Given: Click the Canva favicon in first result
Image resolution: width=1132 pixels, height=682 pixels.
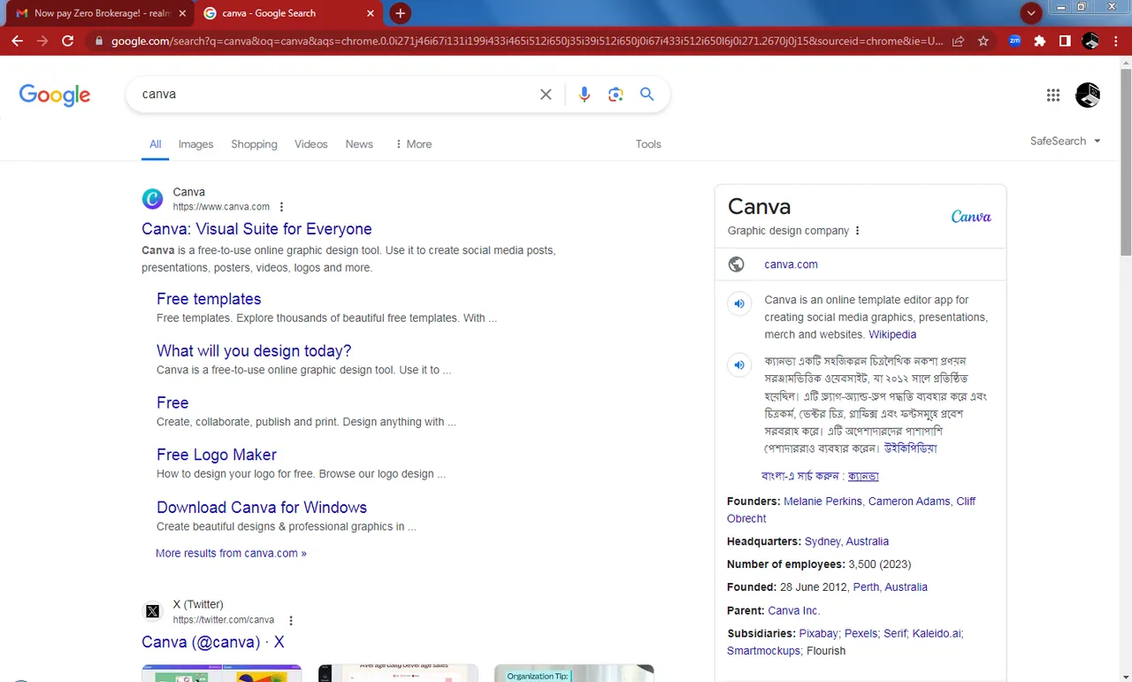Looking at the screenshot, I should pyautogui.click(x=152, y=199).
